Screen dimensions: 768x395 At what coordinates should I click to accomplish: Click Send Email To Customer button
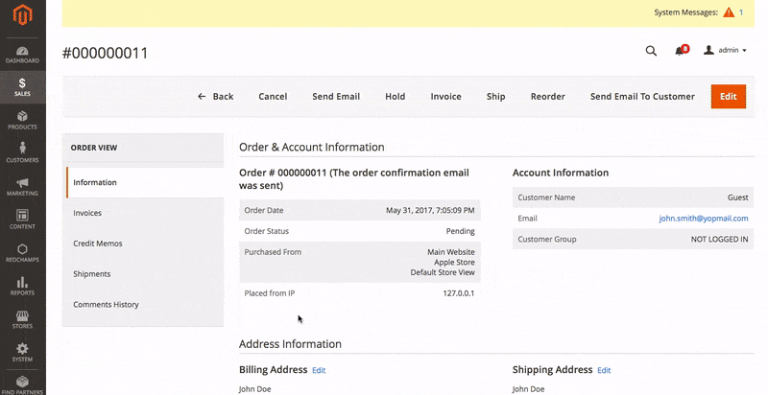point(642,96)
